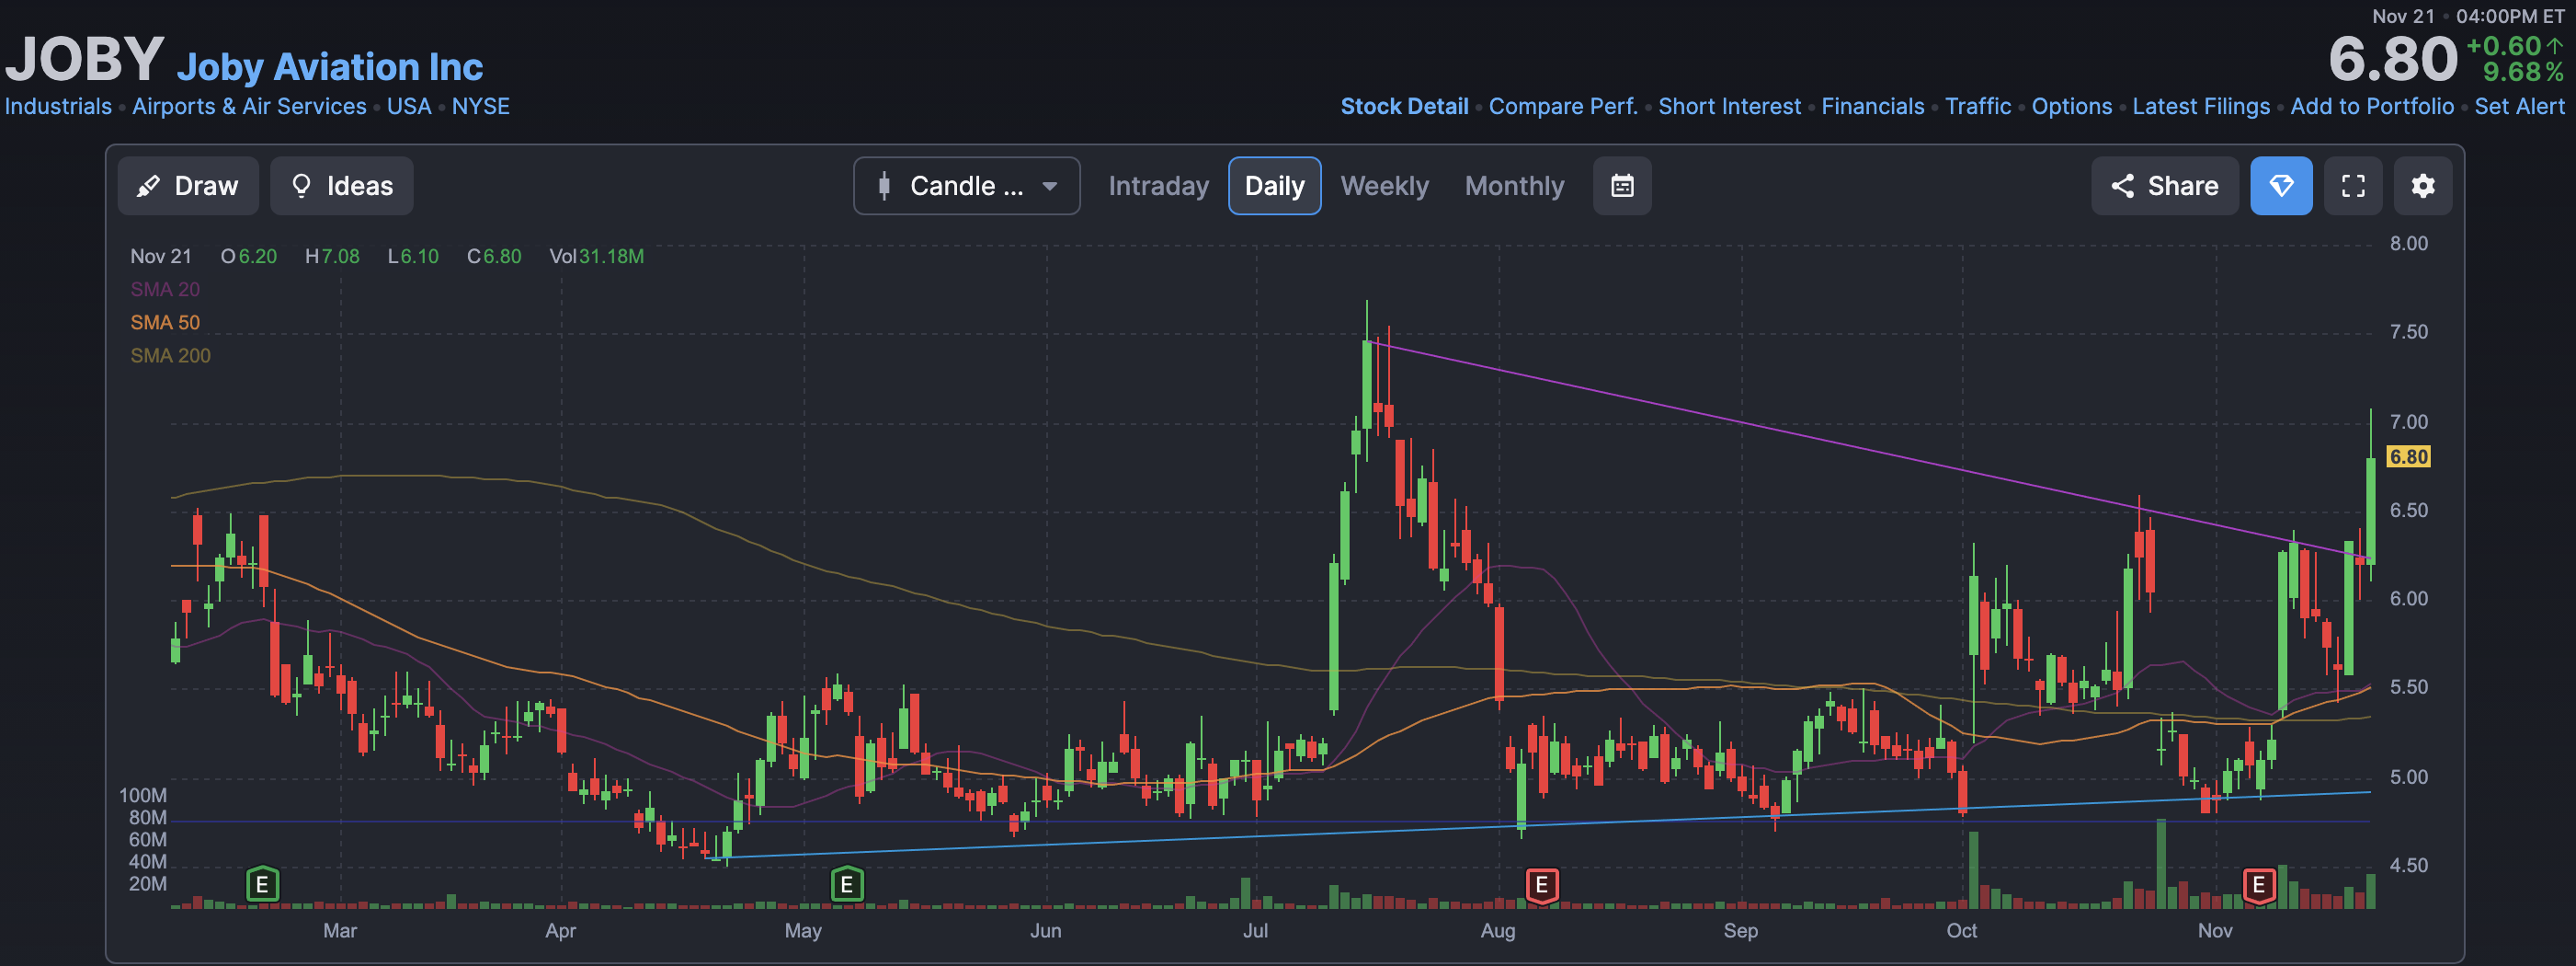Toggle fullscreen chart mode
The height and width of the screenshot is (966, 2576).
[x=2353, y=186]
